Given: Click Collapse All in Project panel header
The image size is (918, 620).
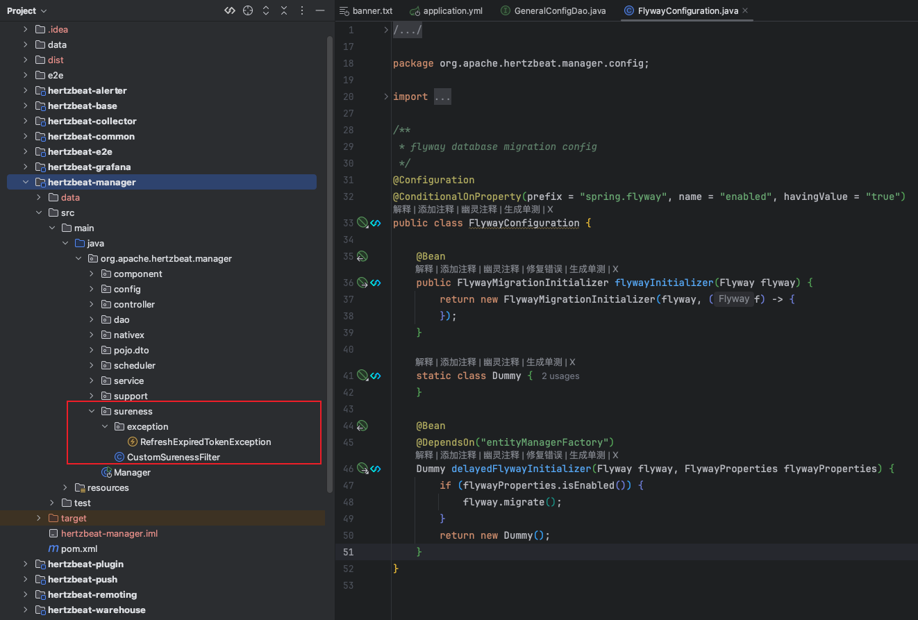Looking at the screenshot, I should pos(284,10).
